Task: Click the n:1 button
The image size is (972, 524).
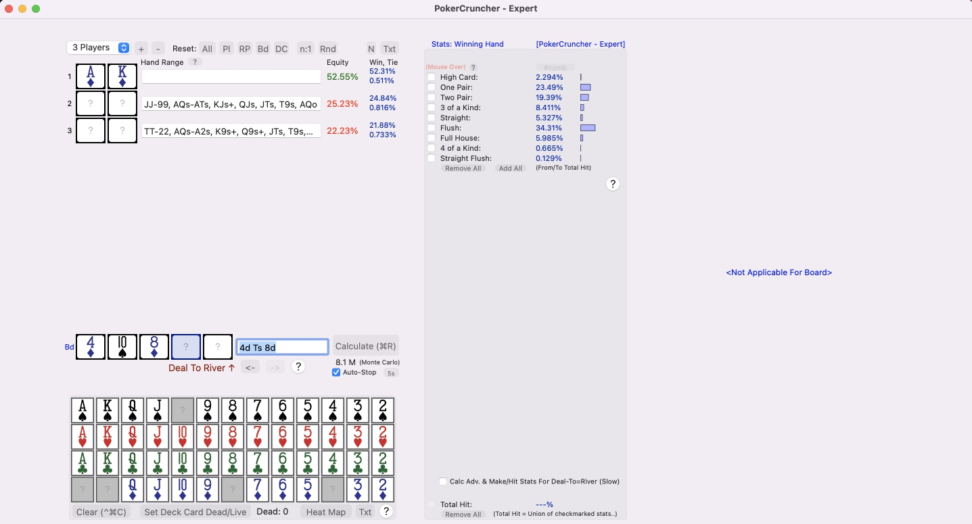Action: (306, 49)
